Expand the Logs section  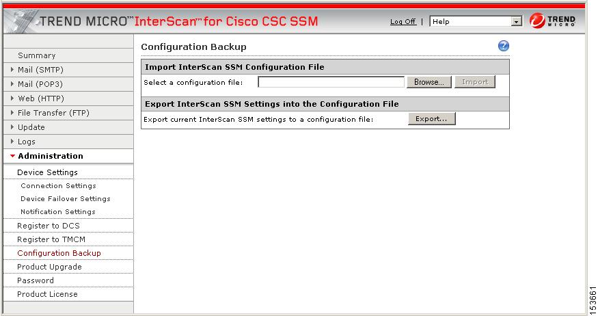[12, 142]
